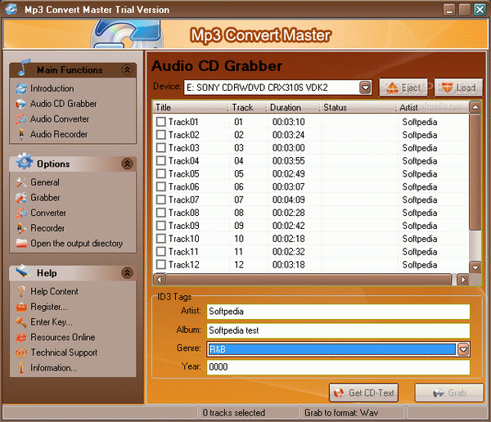491x422 pixels.
Task: Open the Register... help item
Action: 48,307
